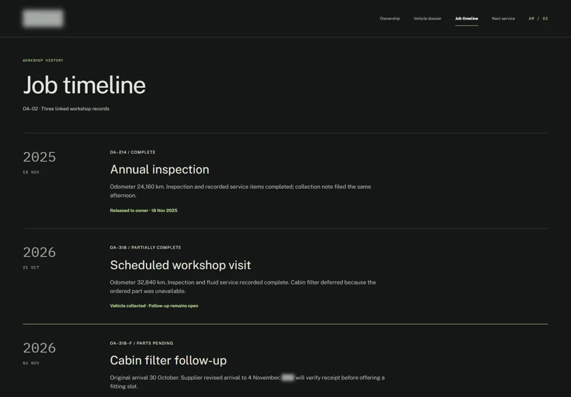Click the WORKSHOP HISTORY label
The width and height of the screenshot is (571, 397).
[43, 61]
